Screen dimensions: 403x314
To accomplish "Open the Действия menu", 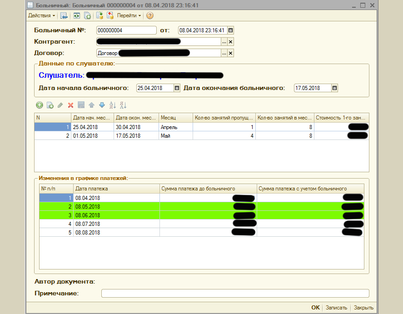I will tap(41, 15).
